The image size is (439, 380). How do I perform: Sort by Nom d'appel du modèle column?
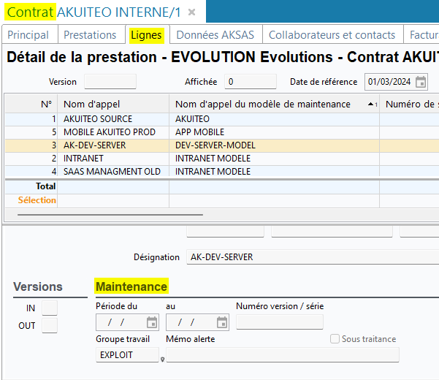pos(274,104)
